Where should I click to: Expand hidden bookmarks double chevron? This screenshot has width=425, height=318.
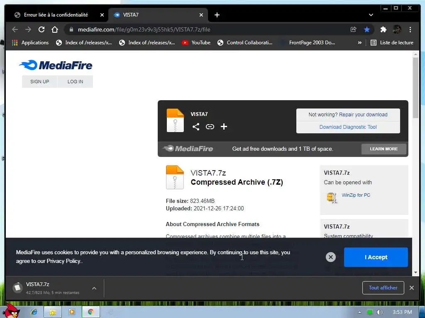[360, 43]
